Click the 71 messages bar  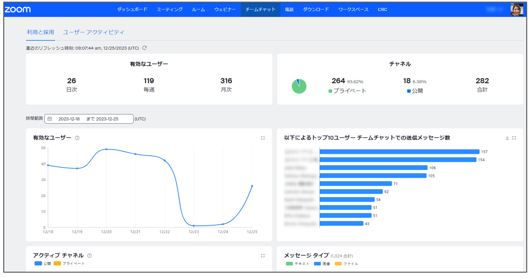tap(355, 184)
